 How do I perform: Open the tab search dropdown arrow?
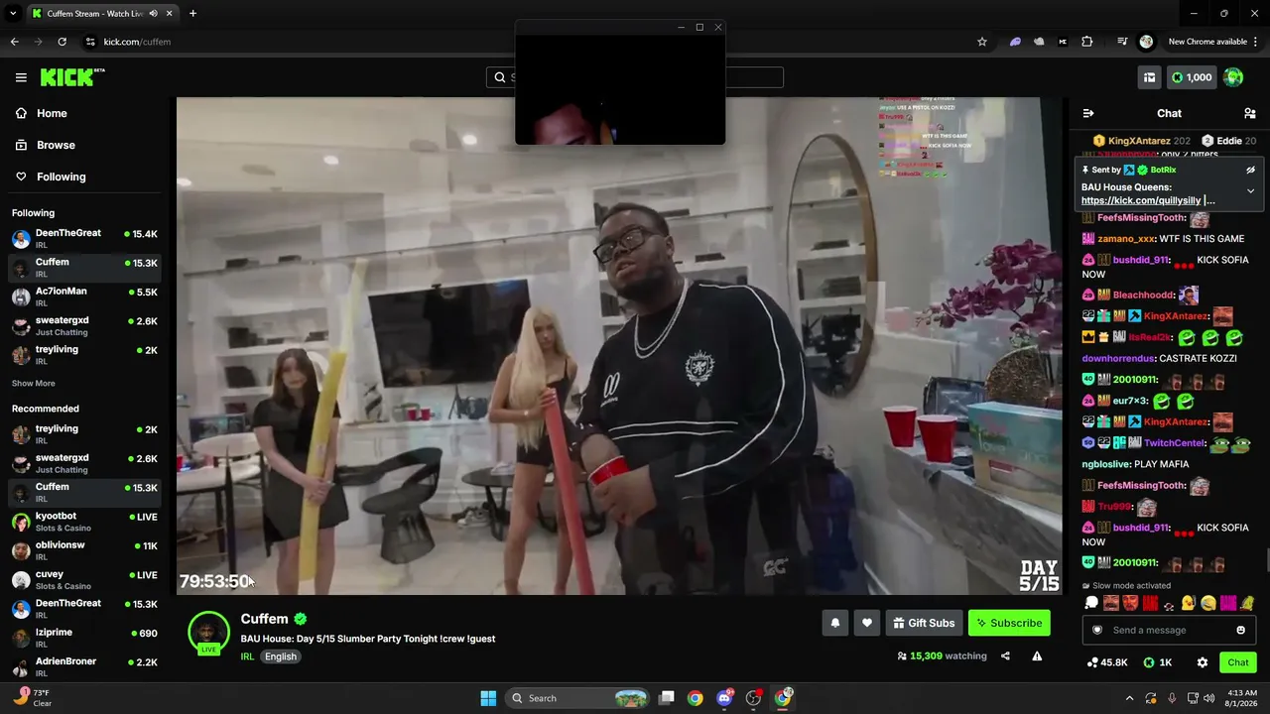coord(13,14)
